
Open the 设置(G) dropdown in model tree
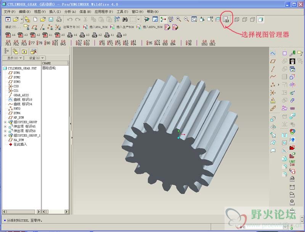[34, 58]
